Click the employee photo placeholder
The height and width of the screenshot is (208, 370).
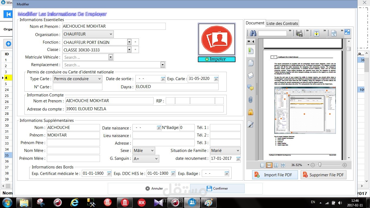(x=217, y=39)
